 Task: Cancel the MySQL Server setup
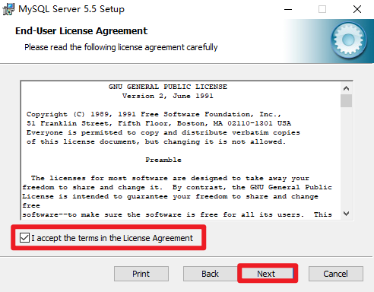[x=335, y=274]
